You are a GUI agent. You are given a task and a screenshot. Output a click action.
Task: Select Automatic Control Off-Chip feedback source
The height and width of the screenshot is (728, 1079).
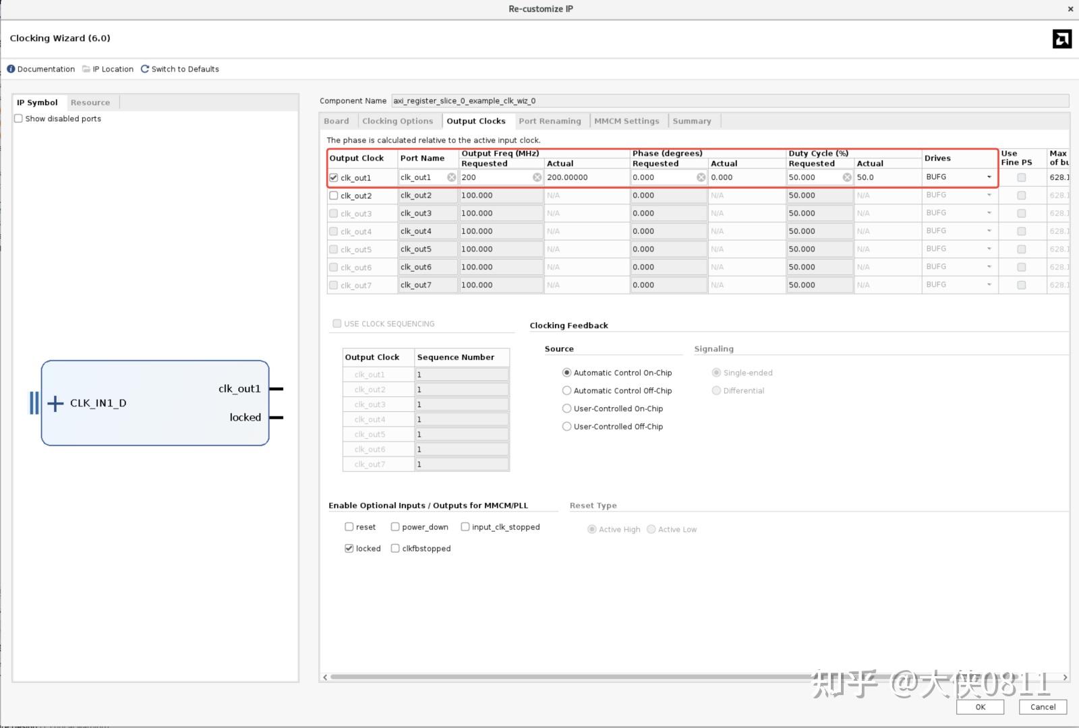566,391
